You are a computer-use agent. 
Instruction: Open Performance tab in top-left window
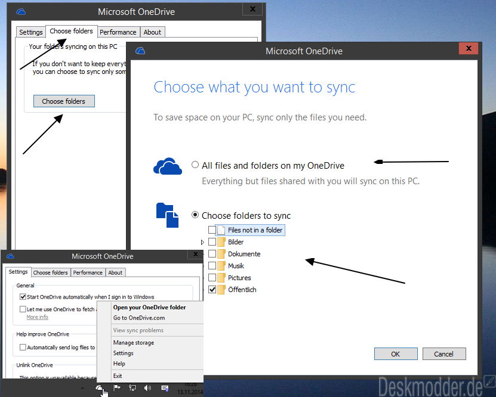[118, 32]
